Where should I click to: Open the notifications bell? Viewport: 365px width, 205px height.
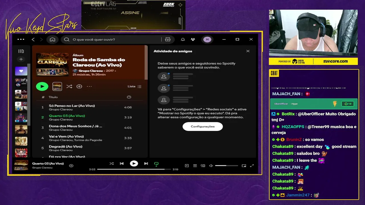coord(183,40)
